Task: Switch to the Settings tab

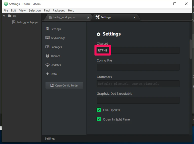Action: pyautogui.click(x=116, y=17)
